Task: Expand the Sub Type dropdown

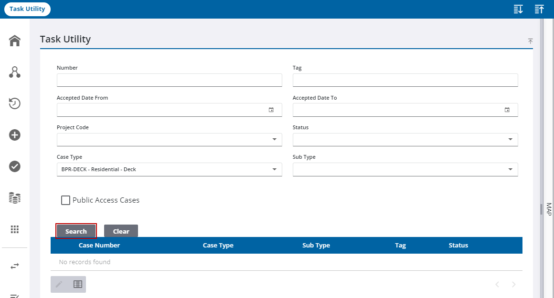Action: [405, 169]
